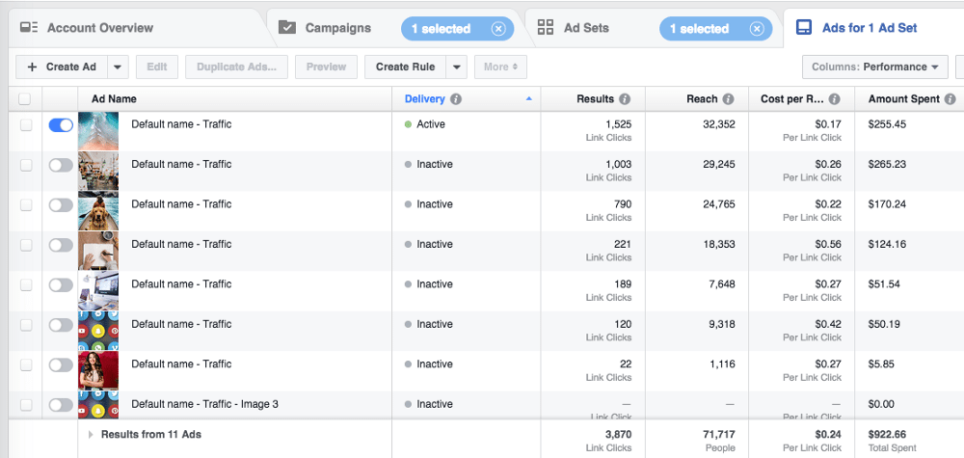Clear the Ad Sets selection X icon
The width and height of the screenshot is (964, 458).
[757, 29]
